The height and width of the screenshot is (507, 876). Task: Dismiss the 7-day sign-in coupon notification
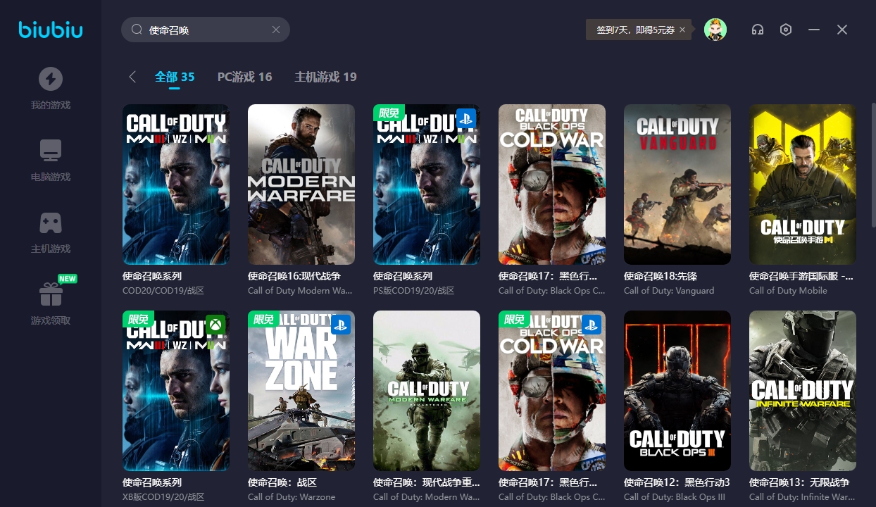tap(682, 30)
